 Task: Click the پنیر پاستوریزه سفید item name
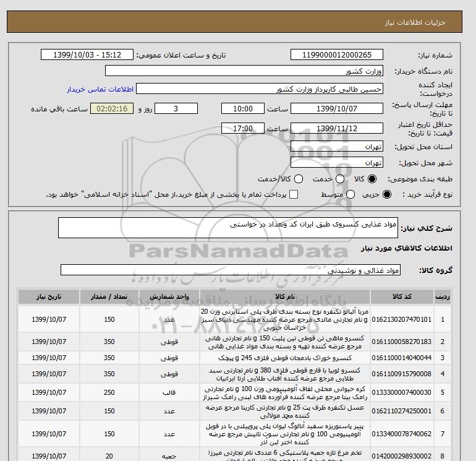point(285,434)
